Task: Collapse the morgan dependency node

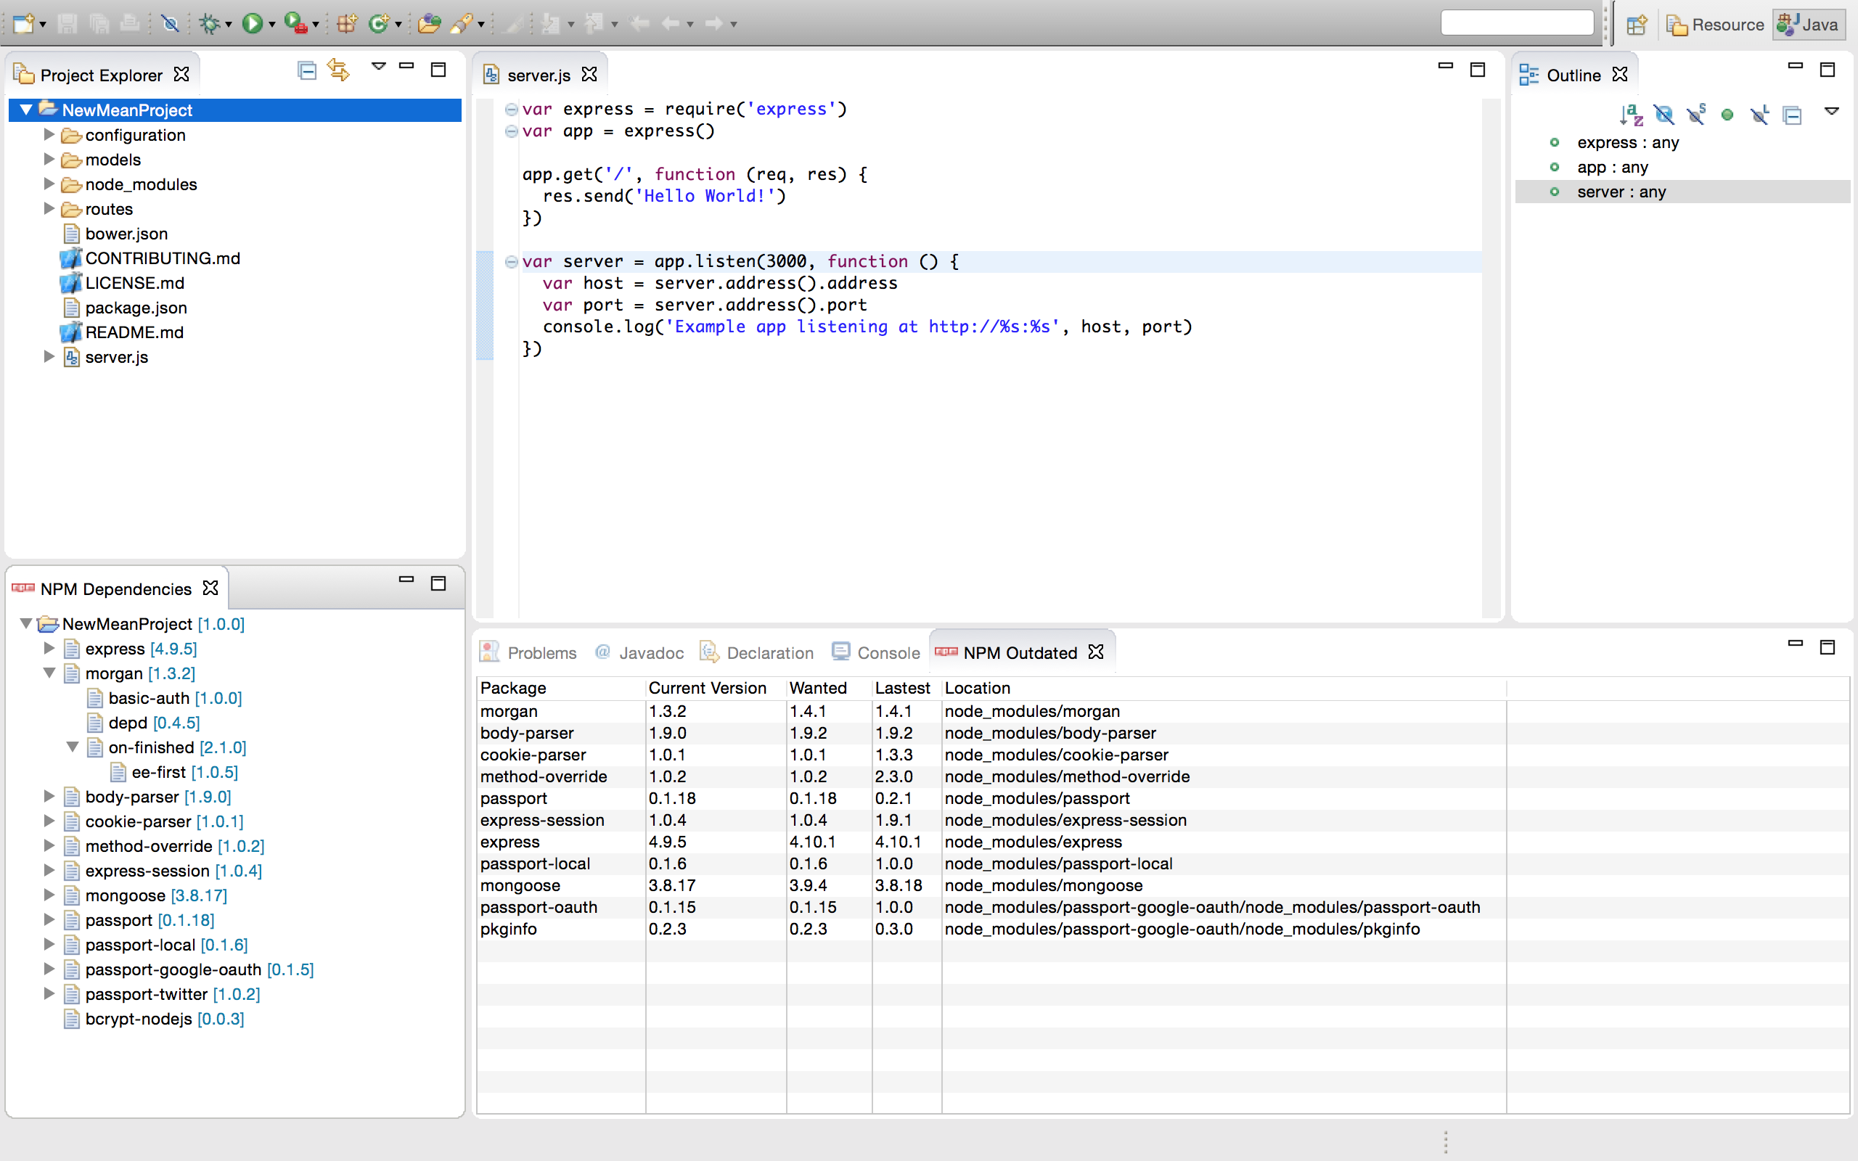Action: [x=49, y=673]
